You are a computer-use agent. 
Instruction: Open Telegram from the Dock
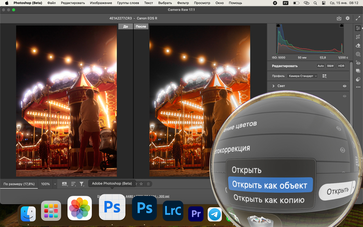pyautogui.click(x=214, y=215)
